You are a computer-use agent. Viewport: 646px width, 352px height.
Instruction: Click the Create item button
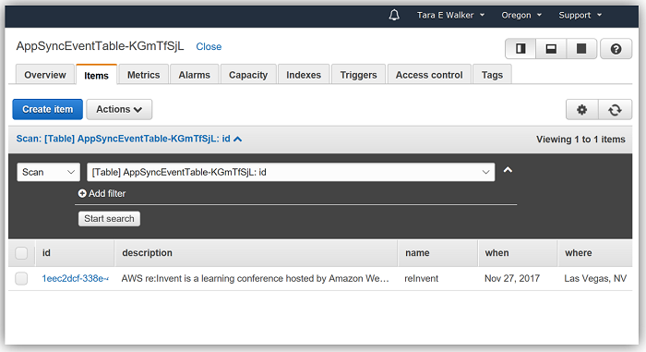[47, 109]
